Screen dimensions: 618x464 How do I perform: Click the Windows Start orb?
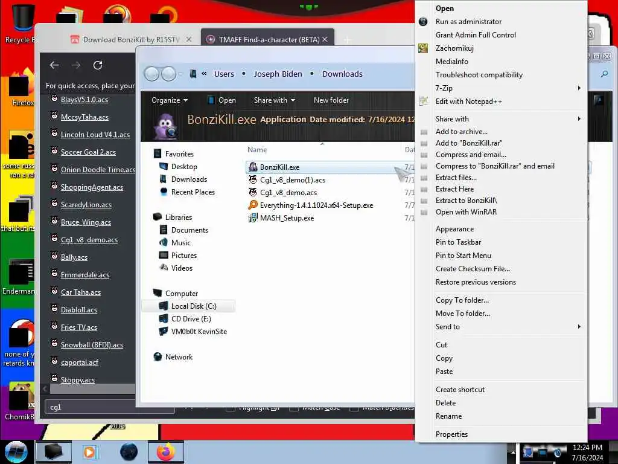coord(16,452)
